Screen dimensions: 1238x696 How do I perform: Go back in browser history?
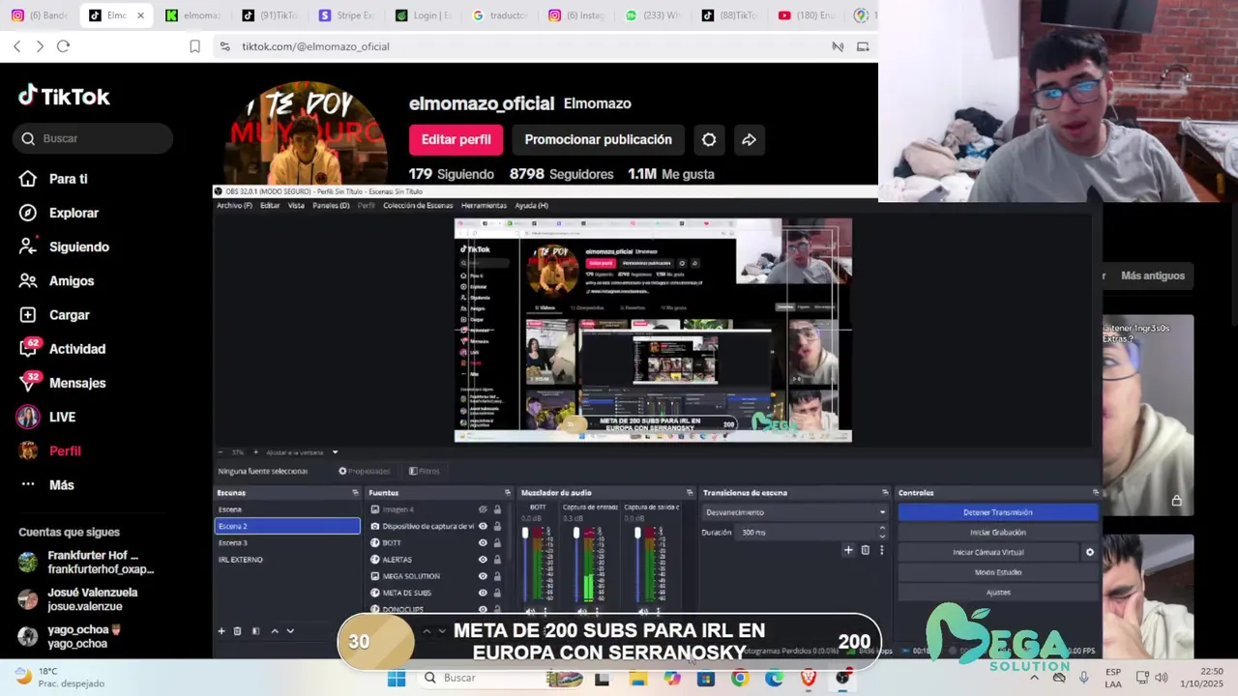click(x=17, y=46)
